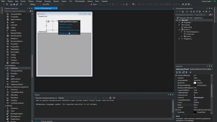Select MonthCalendar in the toolbox

[16, 36]
